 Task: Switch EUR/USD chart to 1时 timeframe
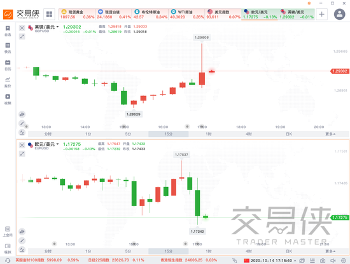coord(209,251)
